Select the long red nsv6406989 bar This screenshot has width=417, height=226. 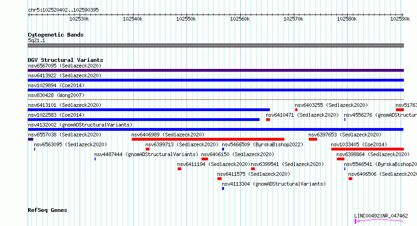(208, 139)
